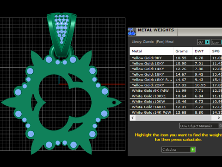Screen dimensions: 222x167
Task: Click the scroll right arrow under the table
Action: (x=219, y=118)
